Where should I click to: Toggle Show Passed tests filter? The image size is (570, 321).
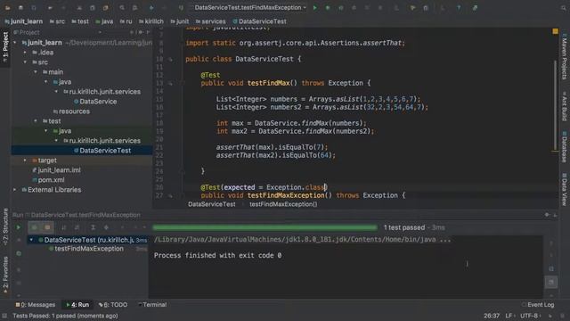click(34, 227)
